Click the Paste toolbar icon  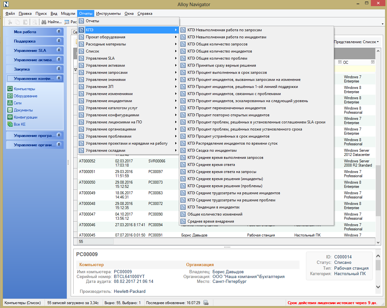click(x=25, y=22)
